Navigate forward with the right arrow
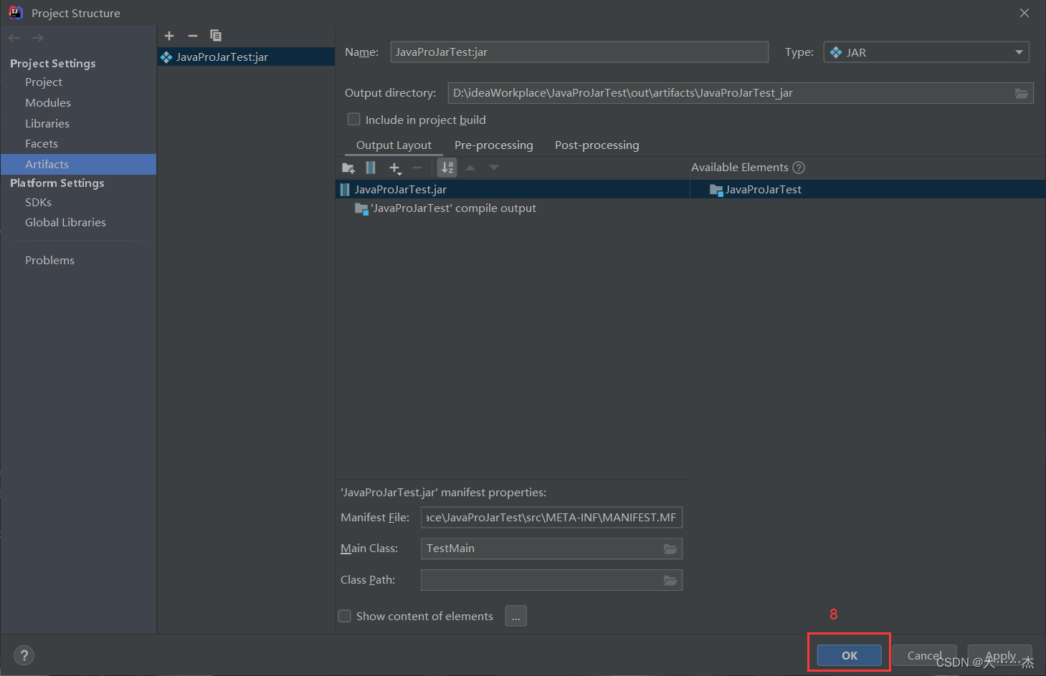1046x676 pixels. point(37,38)
